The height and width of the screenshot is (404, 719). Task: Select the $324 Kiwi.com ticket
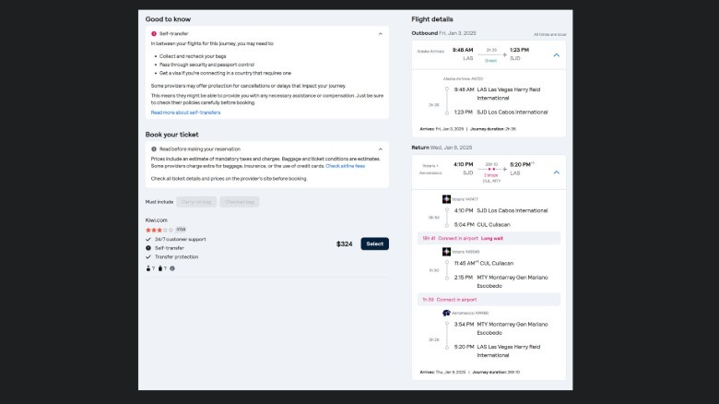(x=374, y=244)
